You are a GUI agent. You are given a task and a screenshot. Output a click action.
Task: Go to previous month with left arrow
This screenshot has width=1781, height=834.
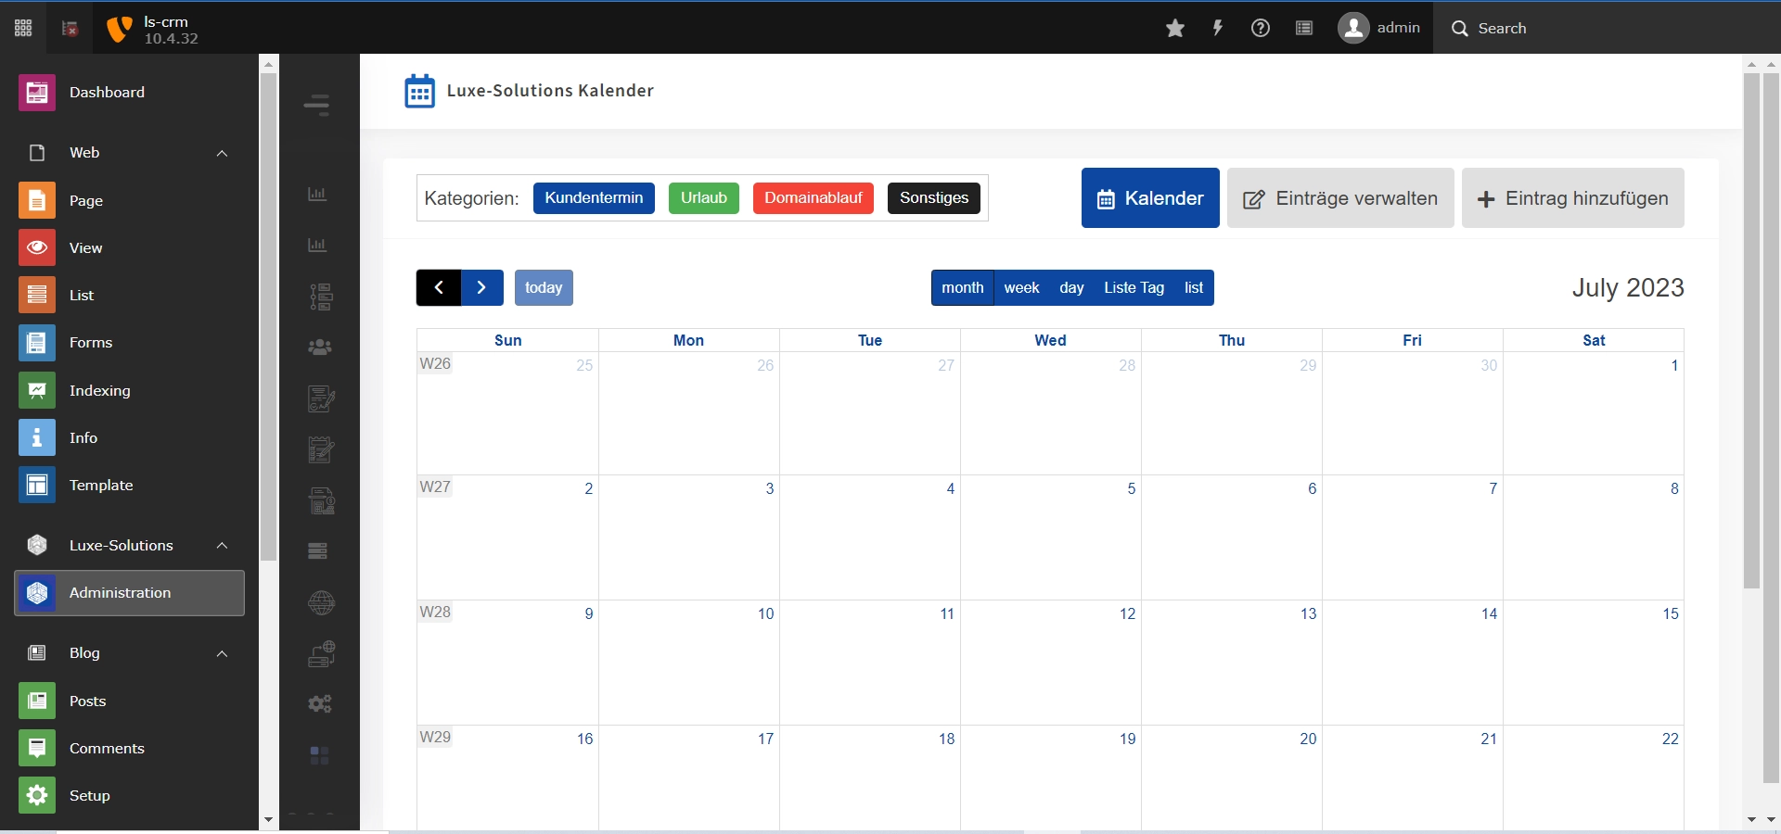coord(439,287)
